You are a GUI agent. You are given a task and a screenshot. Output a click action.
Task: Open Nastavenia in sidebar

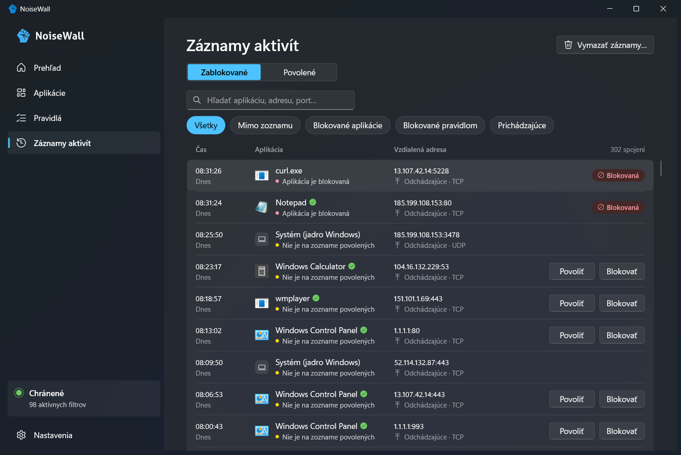84,435
